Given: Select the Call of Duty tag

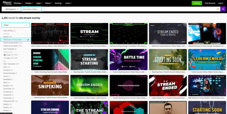Looking at the screenshot, I should [9, 89].
